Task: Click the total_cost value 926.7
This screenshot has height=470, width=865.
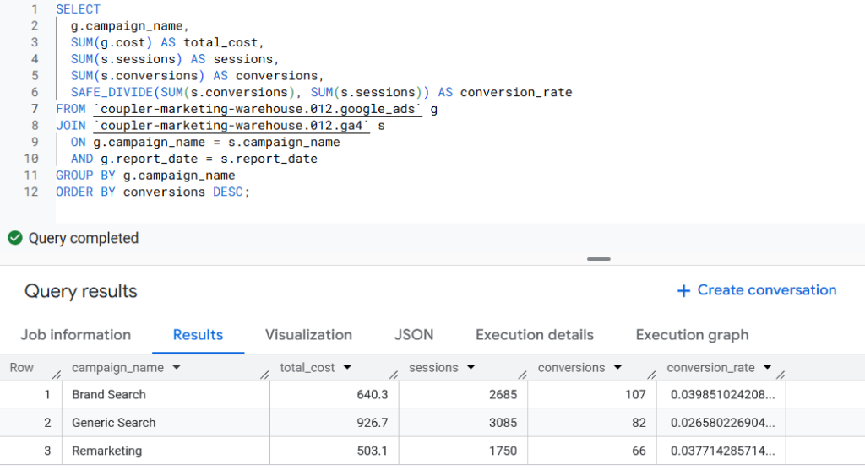Action: (373, 423)
